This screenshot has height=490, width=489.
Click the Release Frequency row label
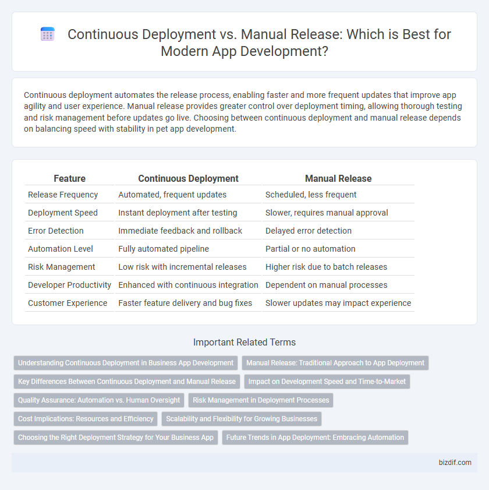coord(63,195)
